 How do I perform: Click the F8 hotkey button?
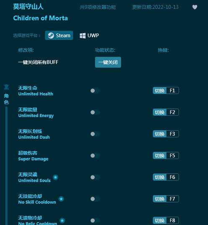tap(166, 220)
